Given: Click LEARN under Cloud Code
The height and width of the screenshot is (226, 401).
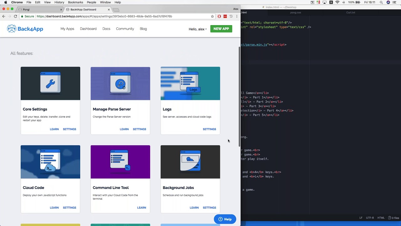Looking at the screenshot, I should tap(54, 208).
